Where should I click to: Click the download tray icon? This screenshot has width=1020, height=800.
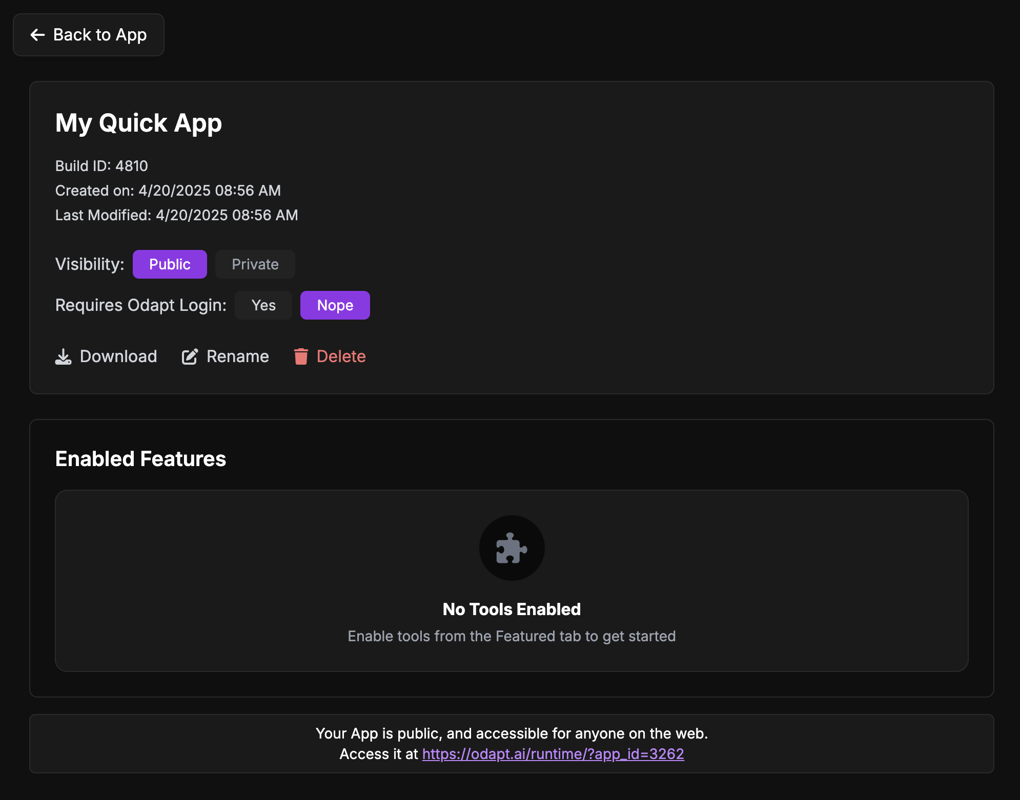[63, 357]
